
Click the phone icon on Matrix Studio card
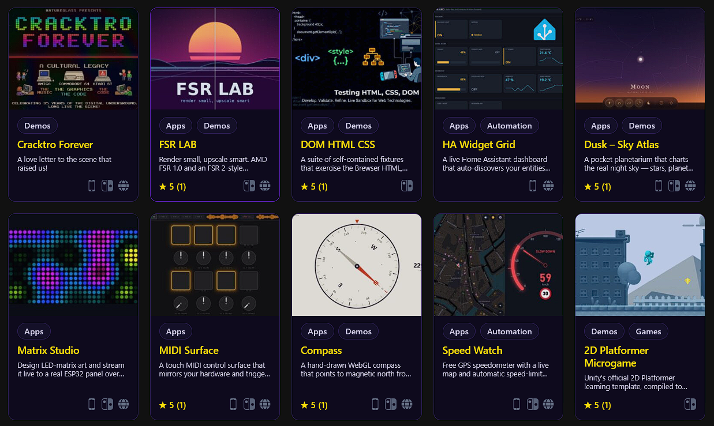[92, 404]
